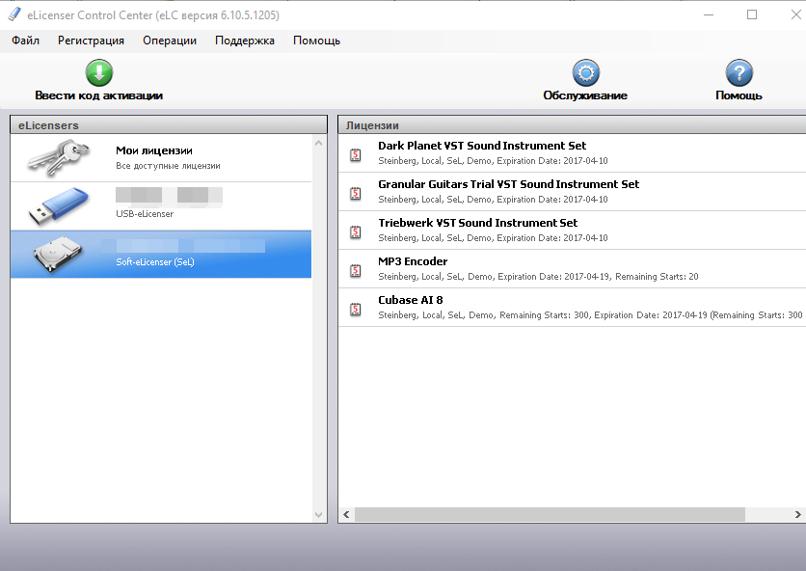Select Granular Guitars Trial VST Sound Instrument Set

[572, 191]
